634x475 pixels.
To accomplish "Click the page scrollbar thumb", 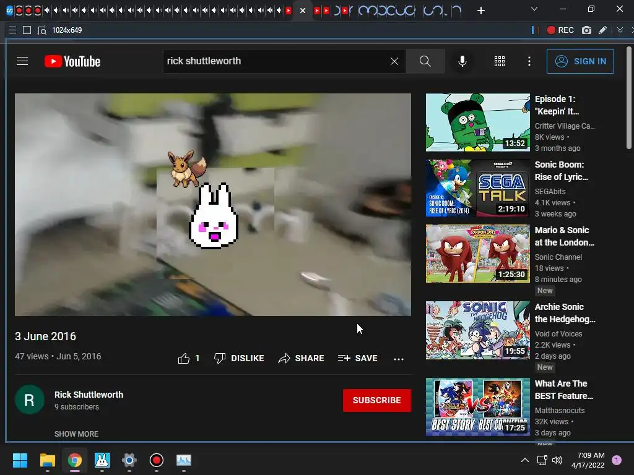I will click(x=629, y=98).
